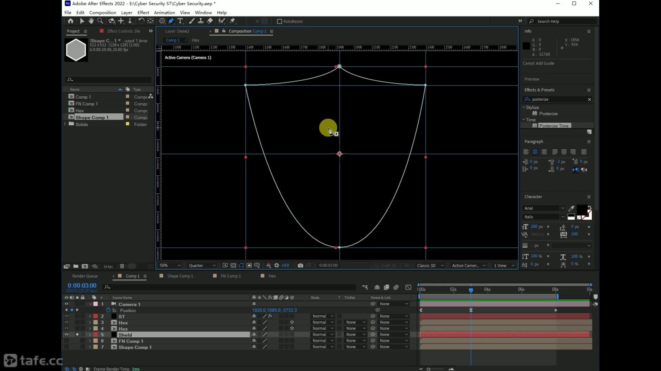Open the Composition mini-flowchart icon in timeline

(365, 287)
